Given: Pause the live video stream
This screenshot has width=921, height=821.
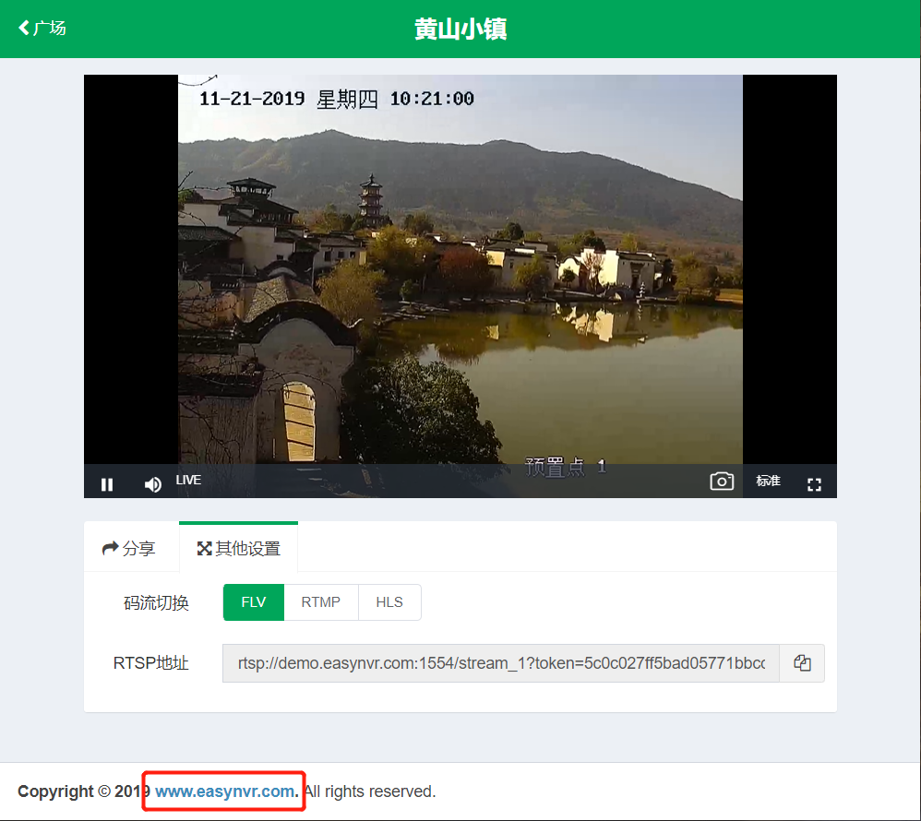Looking at the screenshot, I should pyautogui.click(x=106, y=483).
